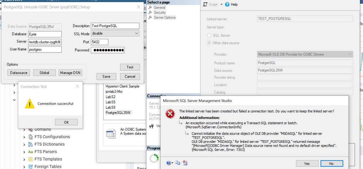Click the Database input field containing Eyrie
363x169 pixels.
point(45,34)
